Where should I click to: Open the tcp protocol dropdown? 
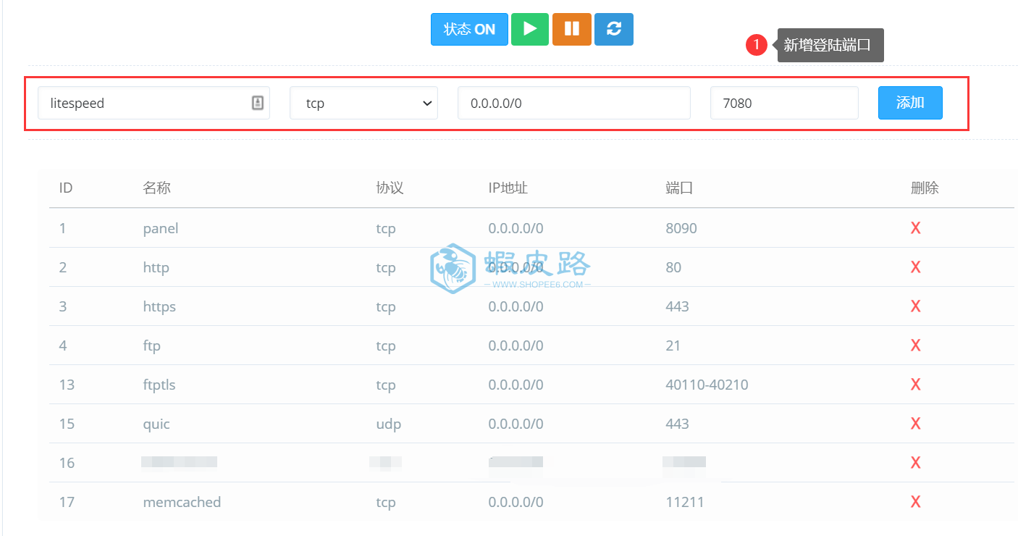tap(363, 103)
